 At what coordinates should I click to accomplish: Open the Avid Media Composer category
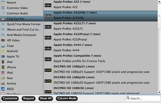click(21, 35)
